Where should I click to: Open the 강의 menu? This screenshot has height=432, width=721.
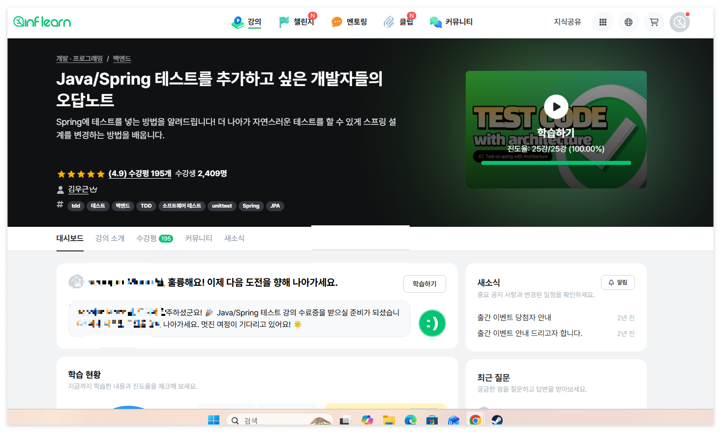click(246, 22)
